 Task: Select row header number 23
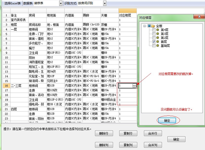coord(6,119)
